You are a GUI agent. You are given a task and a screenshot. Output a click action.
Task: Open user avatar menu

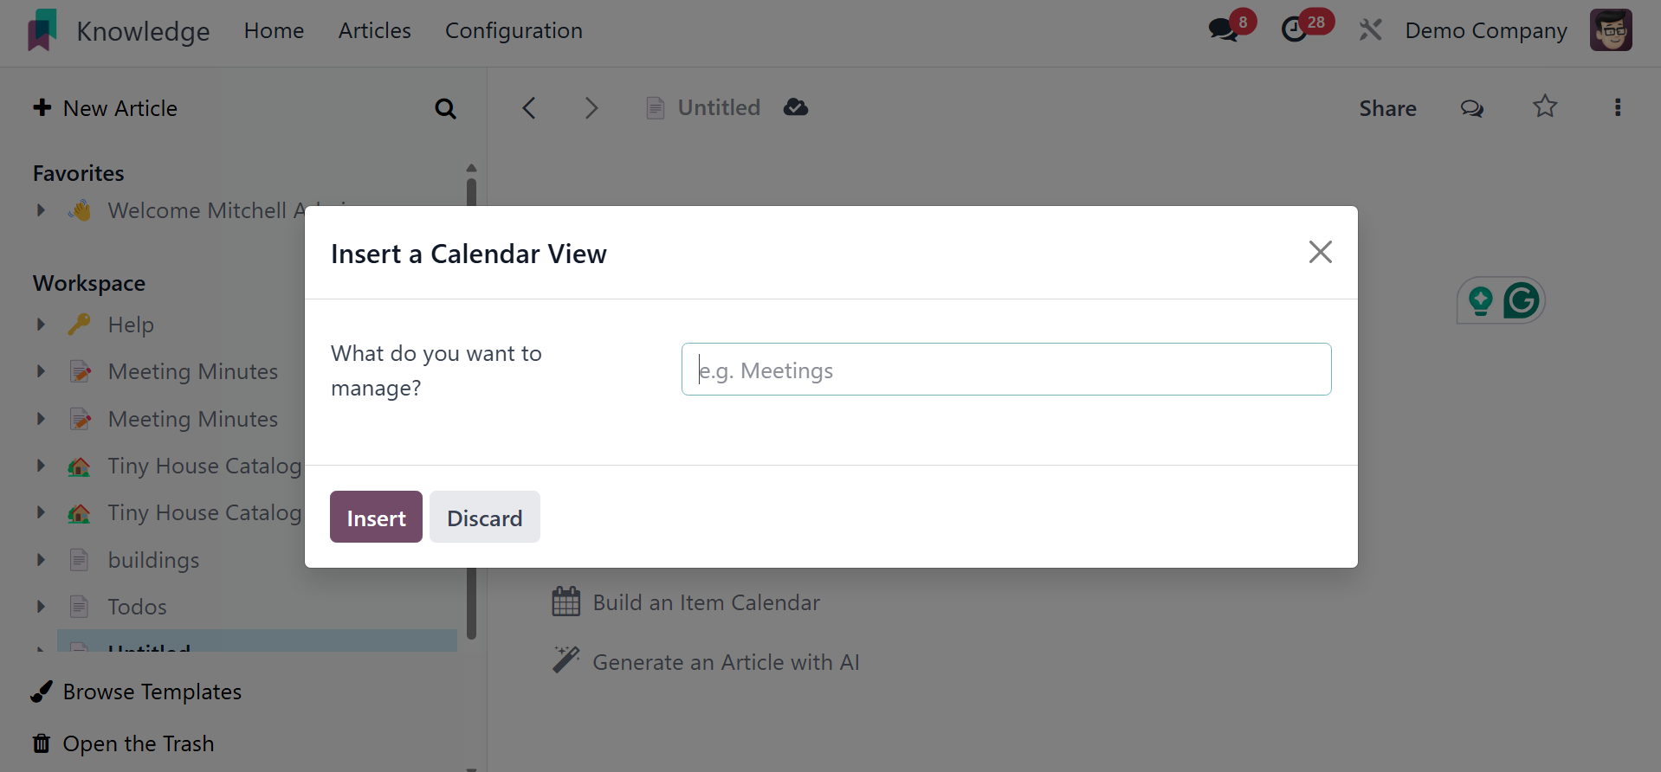[x=1611, y=30]
